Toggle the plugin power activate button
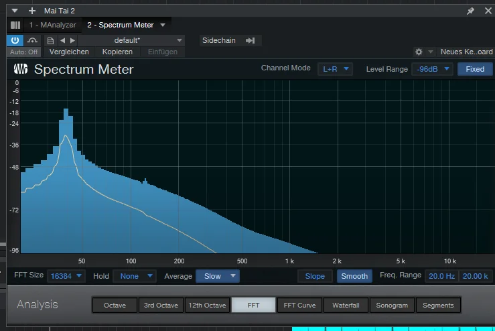This screenshot has height=331, width=495. point(15,40)
